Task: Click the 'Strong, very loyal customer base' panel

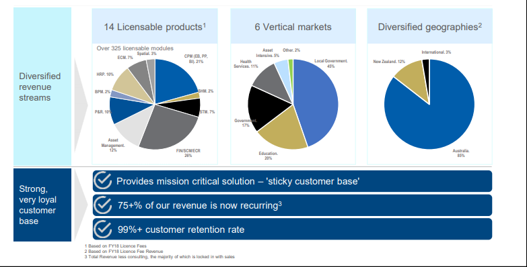Action: (42, 205)
